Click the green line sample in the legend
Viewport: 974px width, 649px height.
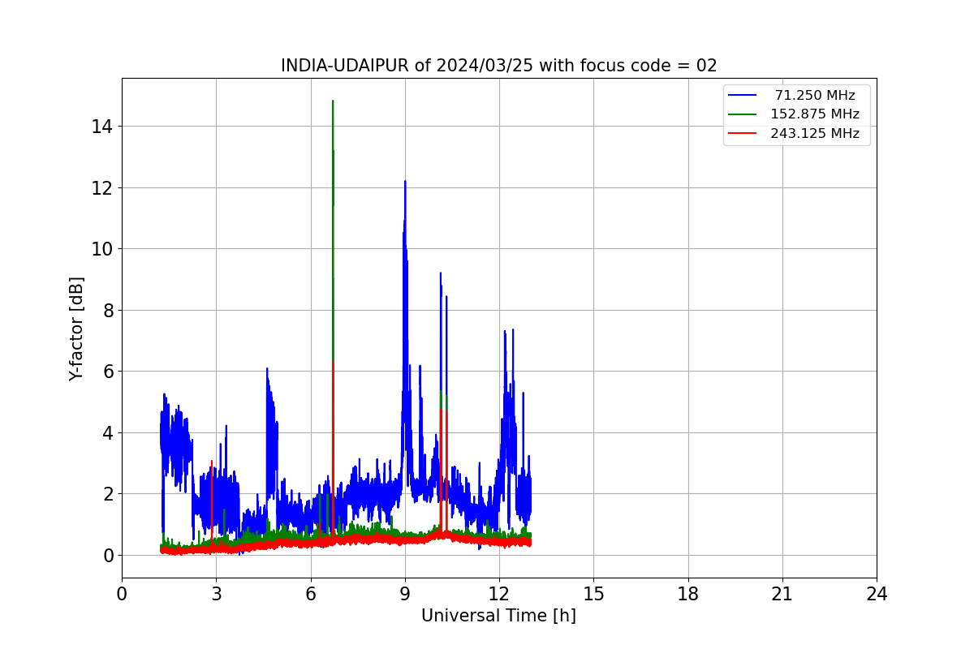[743, 114]
